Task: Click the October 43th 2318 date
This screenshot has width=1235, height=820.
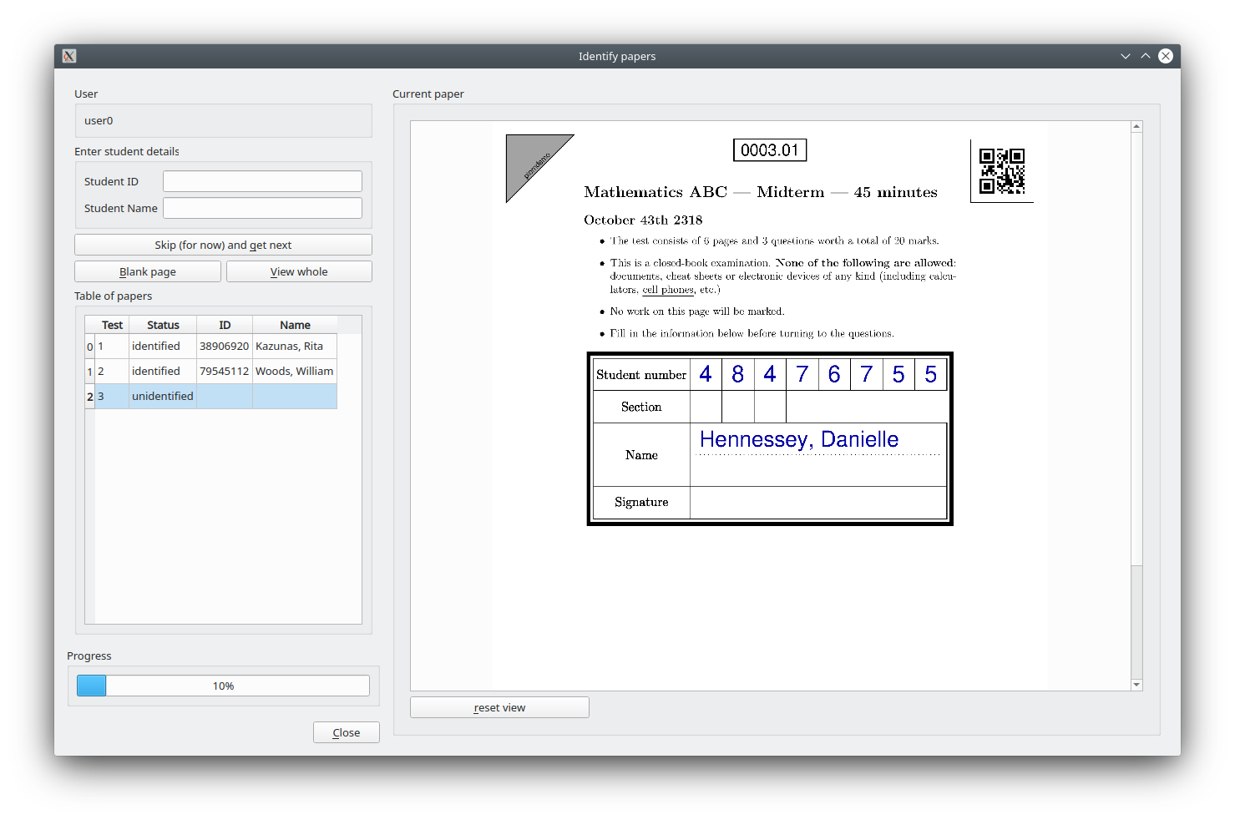Action: [x=643, y=220]
